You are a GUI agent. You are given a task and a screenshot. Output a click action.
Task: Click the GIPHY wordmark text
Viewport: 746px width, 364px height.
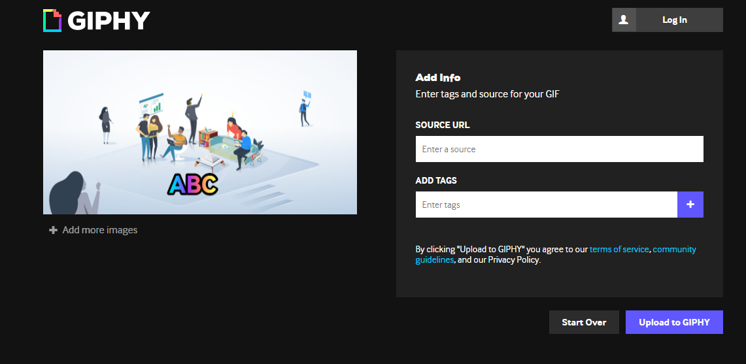pos(109,21)
